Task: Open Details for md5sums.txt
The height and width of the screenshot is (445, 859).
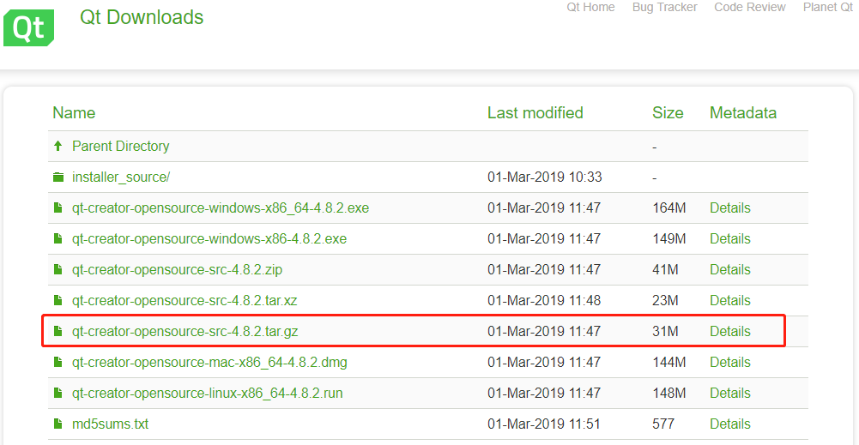Action: coord(729,424)
